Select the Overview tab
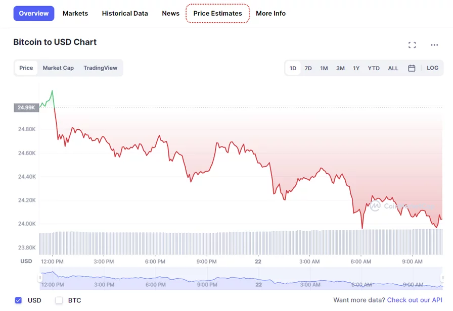 (34, 14)
